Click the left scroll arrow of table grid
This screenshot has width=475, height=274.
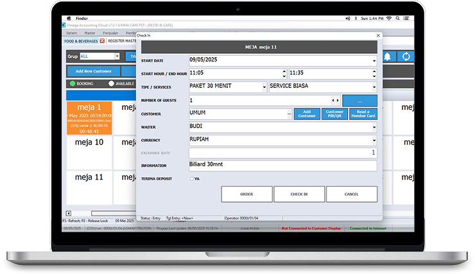[x=69, y=214]
